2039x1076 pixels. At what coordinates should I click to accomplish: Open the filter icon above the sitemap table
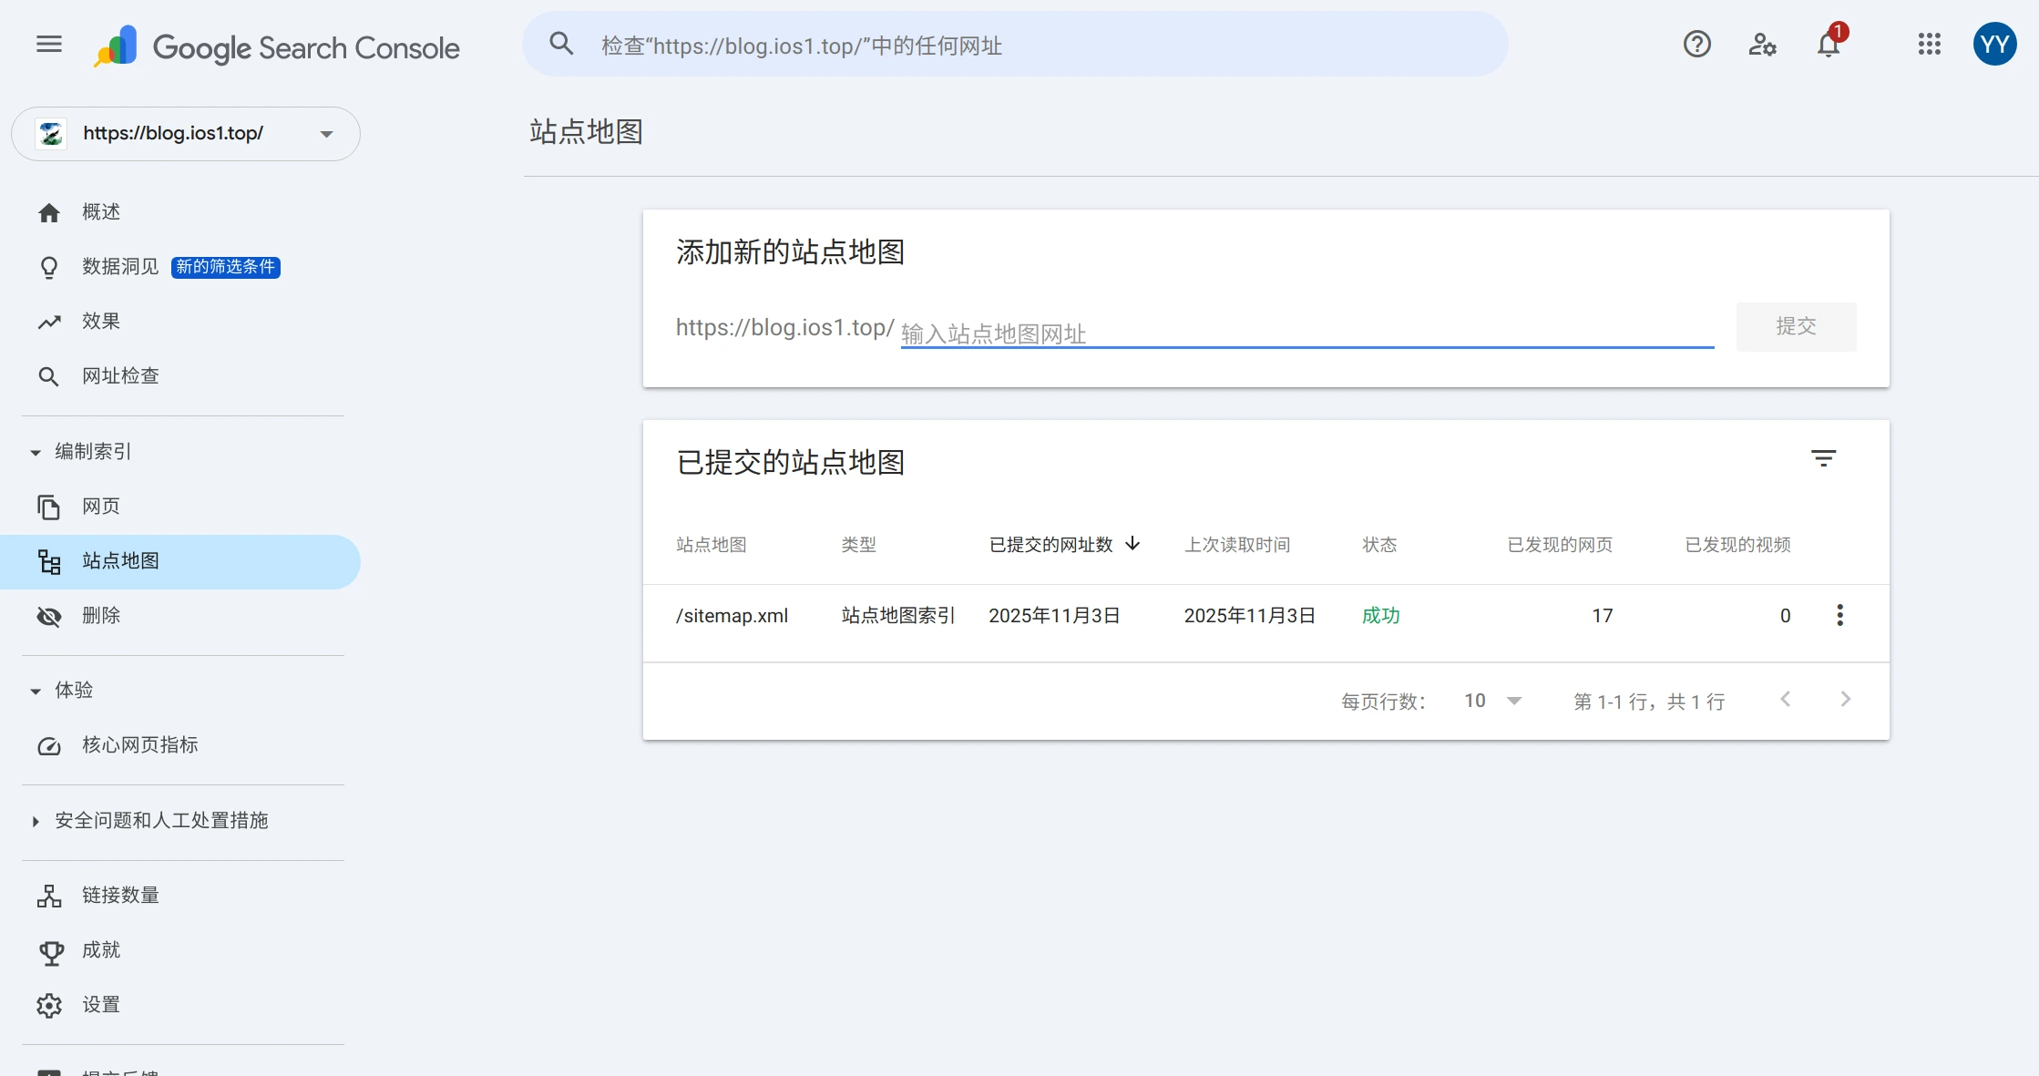point(1823,459)
